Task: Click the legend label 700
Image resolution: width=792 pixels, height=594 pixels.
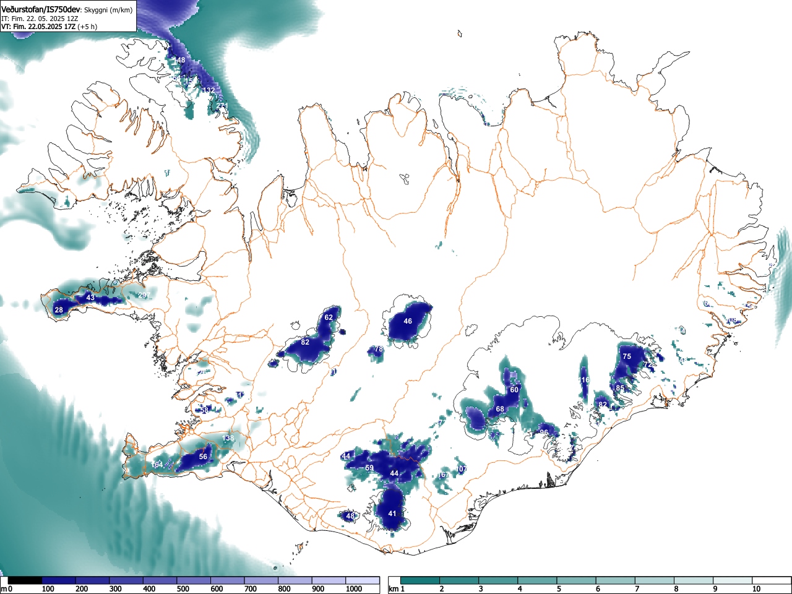Action: click(251, 589)
